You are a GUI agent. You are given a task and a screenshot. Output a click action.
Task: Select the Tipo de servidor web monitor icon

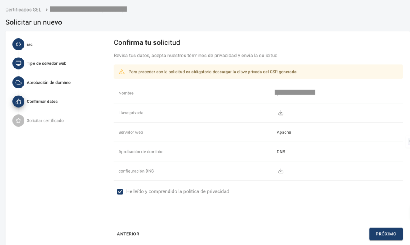[x=18, y=63]
